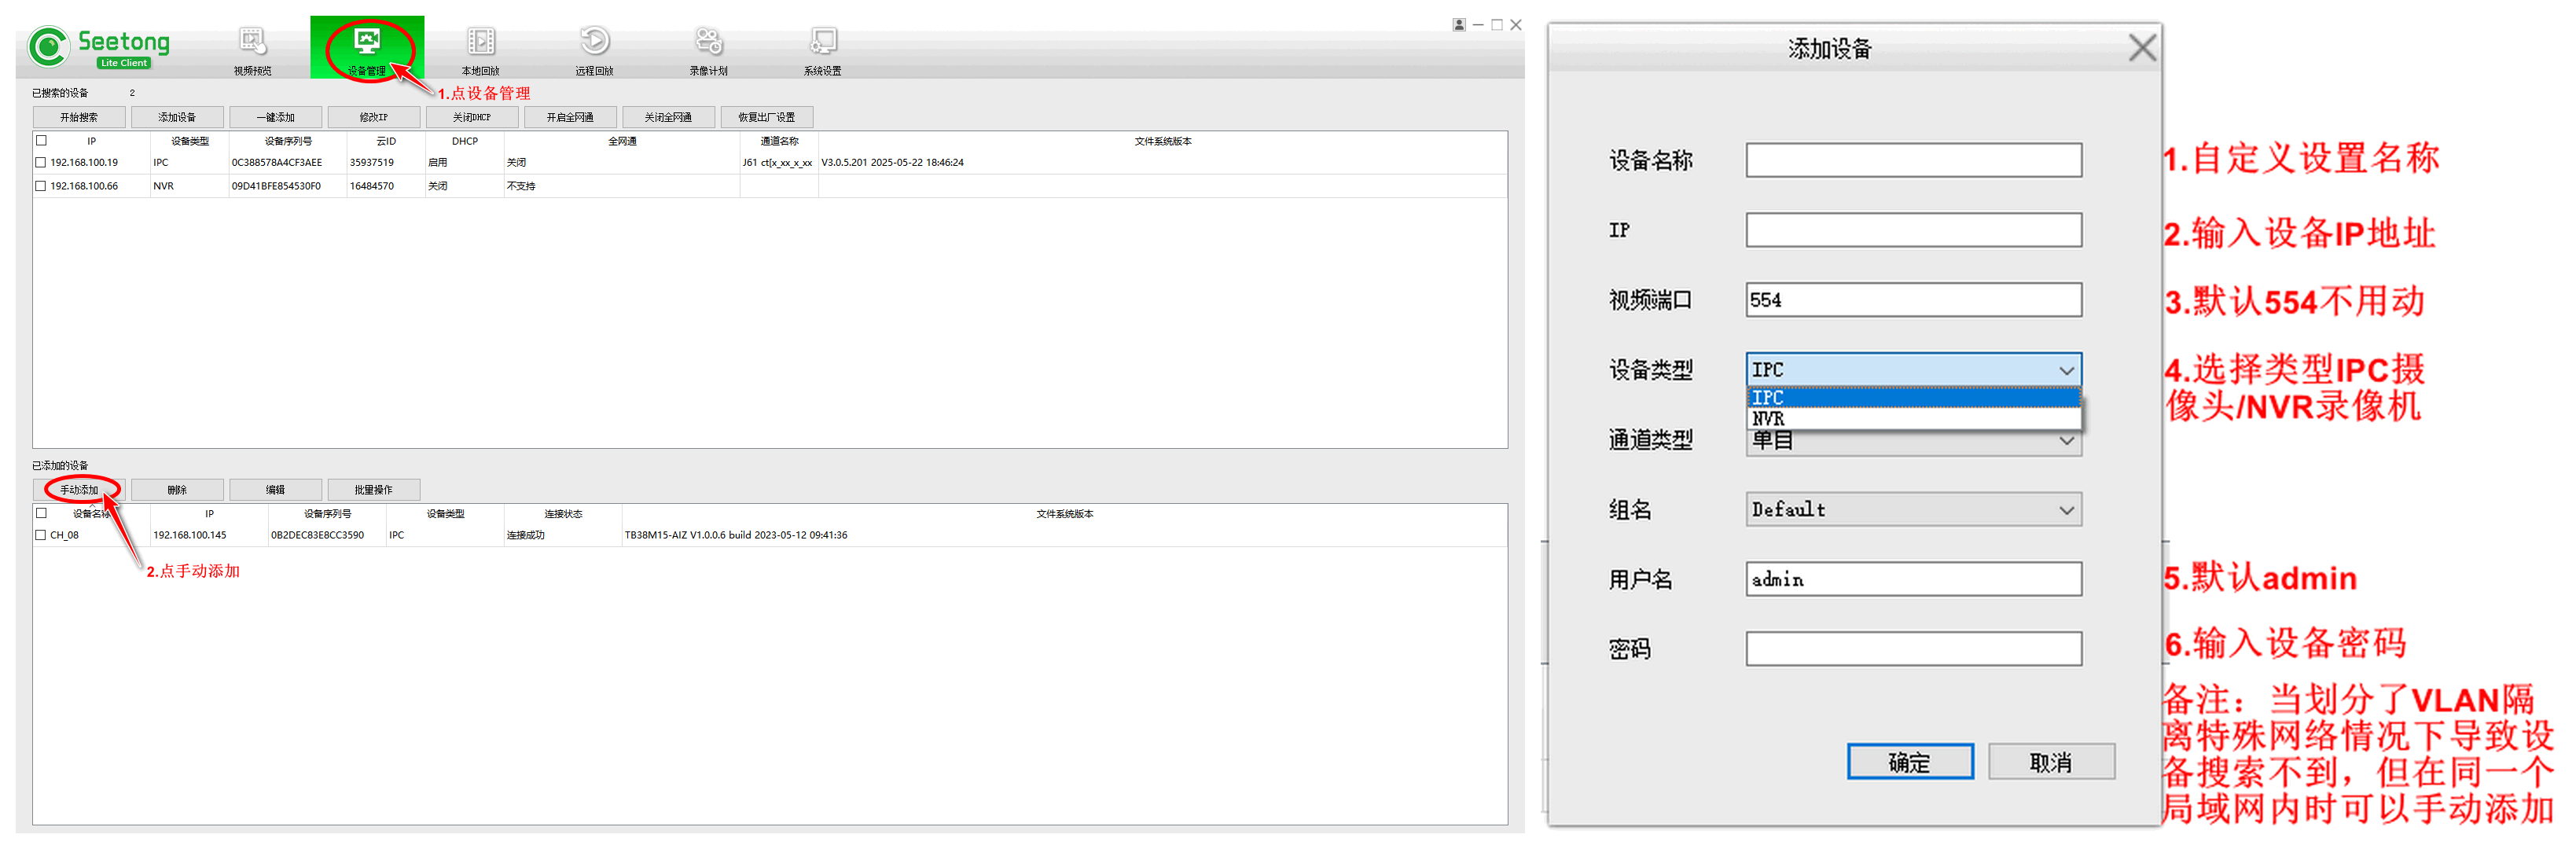Check the box for NVR 192.168.100.66
The height and width of the screenshot is (849, 2576).
[x=41, y=186]
